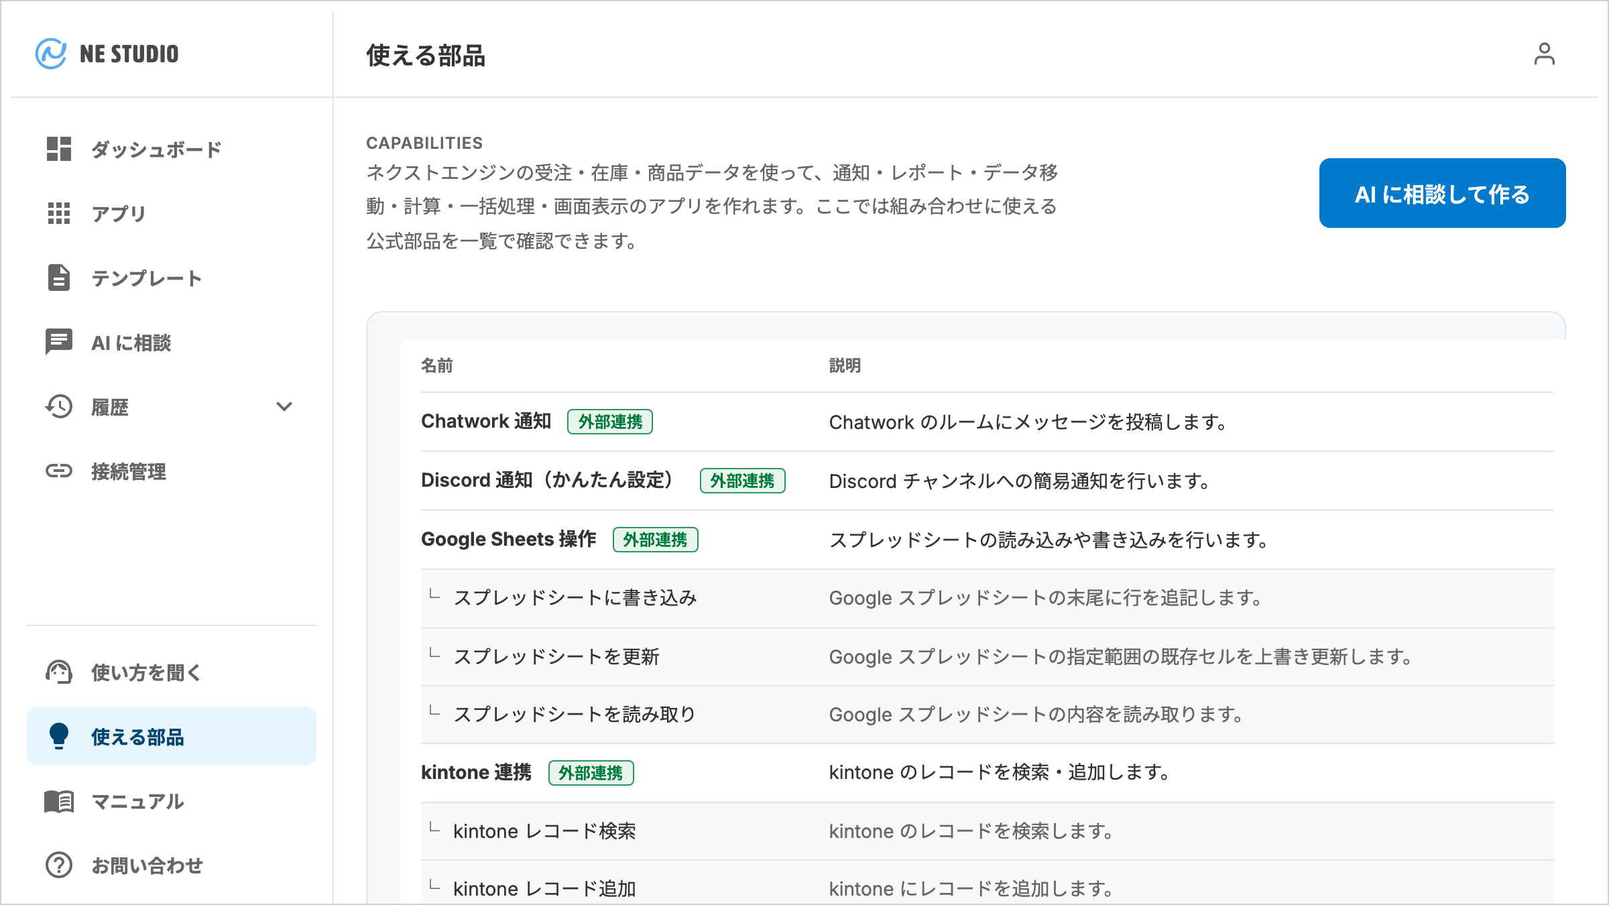This screenshot has height=905, width=1609.
Task: Click the 使える部品 lightbulb icon
Action: point(59,736)
